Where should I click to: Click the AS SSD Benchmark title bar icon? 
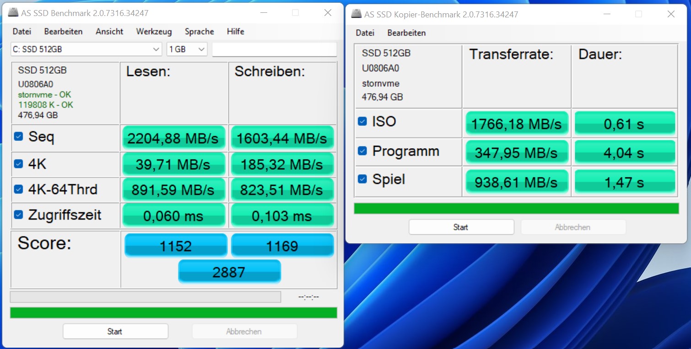click(x=13, y=13)
